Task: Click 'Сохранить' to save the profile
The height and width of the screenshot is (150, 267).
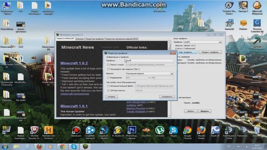Action: 167,97
